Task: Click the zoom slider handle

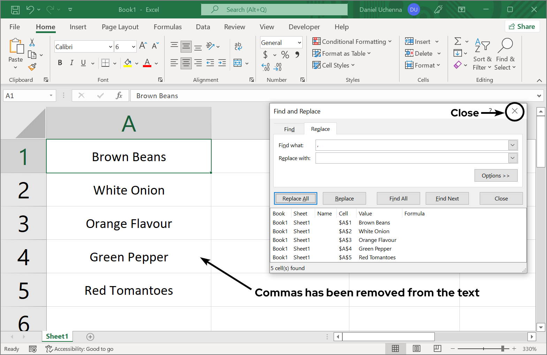Action: (503, 348)
